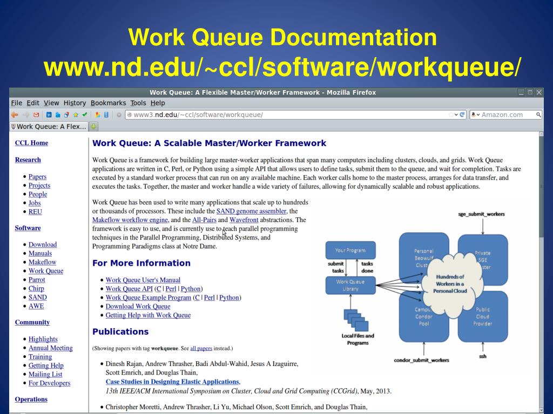
Task: Open the address bar history dropdown arrow
Action: click(456, 115)
